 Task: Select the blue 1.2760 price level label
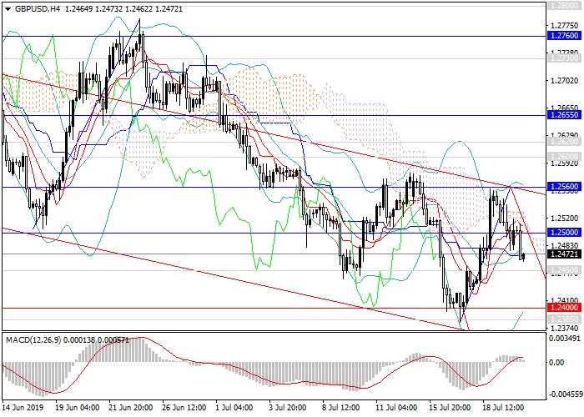pos(563,37)
